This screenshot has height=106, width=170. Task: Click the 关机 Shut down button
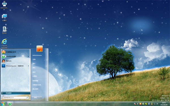click(36, 98)
